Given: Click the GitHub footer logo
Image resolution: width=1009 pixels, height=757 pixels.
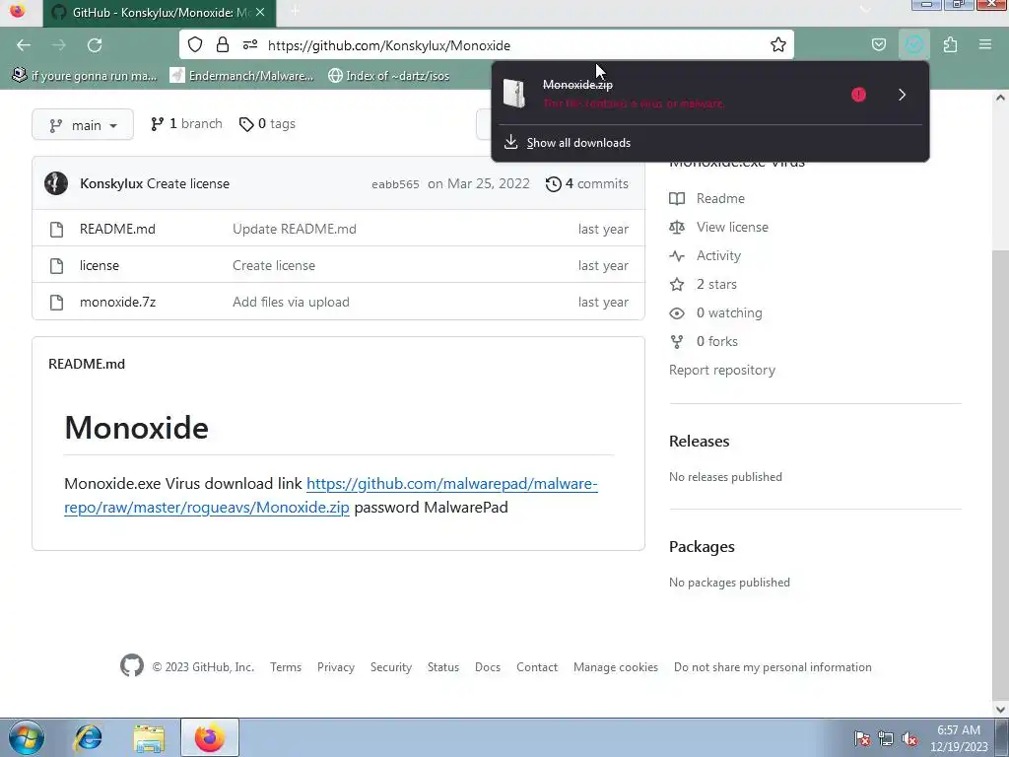Looking at the screenshot, I should tap(132, 665).
